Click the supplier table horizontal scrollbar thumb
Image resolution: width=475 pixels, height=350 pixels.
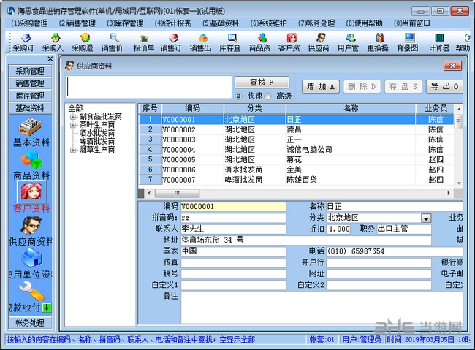pos(178,193)
